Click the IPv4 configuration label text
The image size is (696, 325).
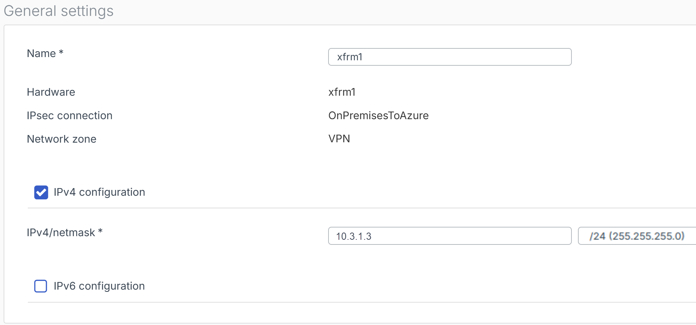coord(99,192)
